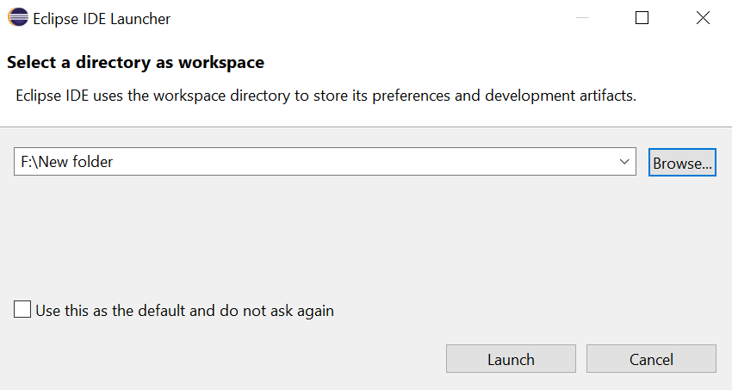Cancel the workspace selection dialog
Image resolution: width=732 pixels, height=390 pixels.
[651, 359]
